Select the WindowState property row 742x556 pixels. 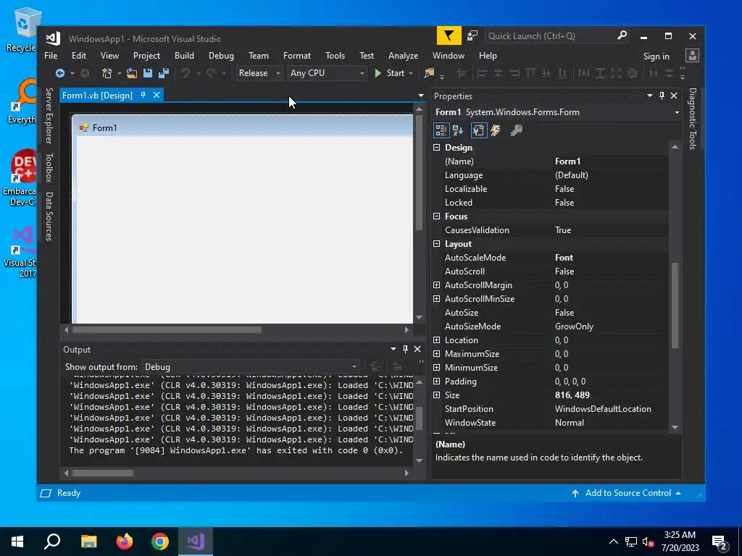pyautogui.click(x=551, y=423)
